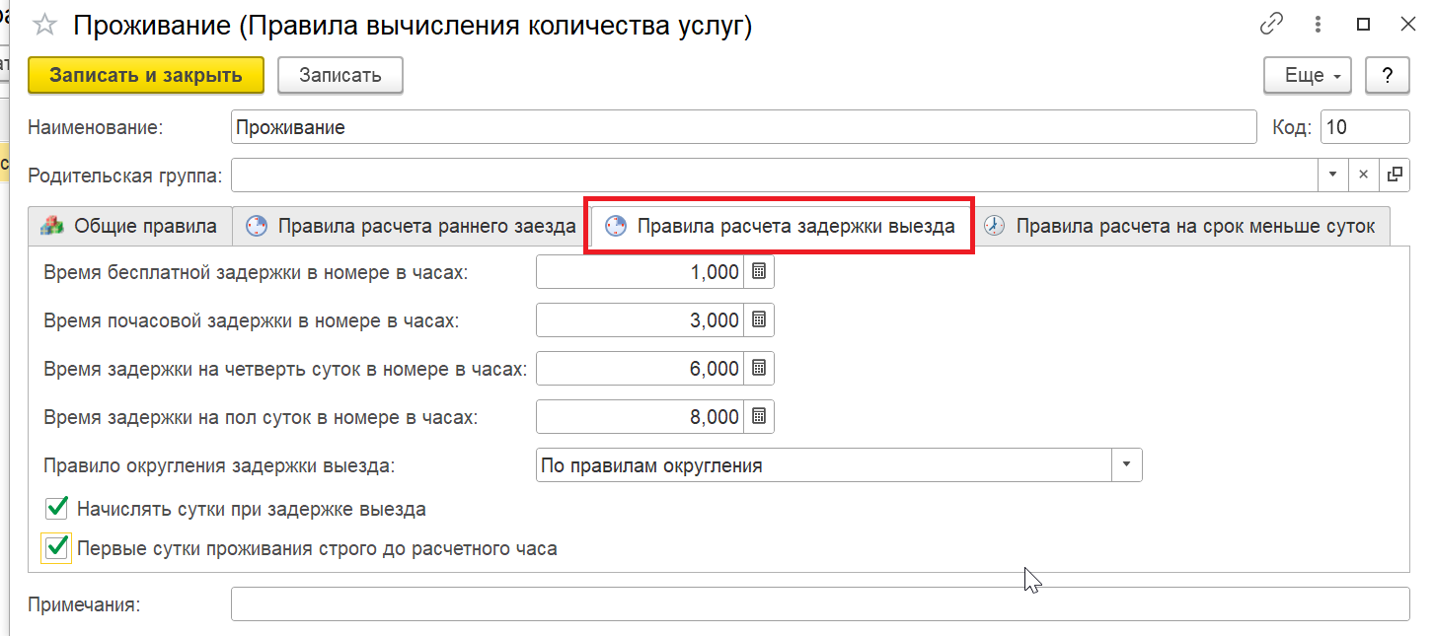Click label Время задержки на пол суток
The width and height of the screenshot is (1434, 636).
261,417
